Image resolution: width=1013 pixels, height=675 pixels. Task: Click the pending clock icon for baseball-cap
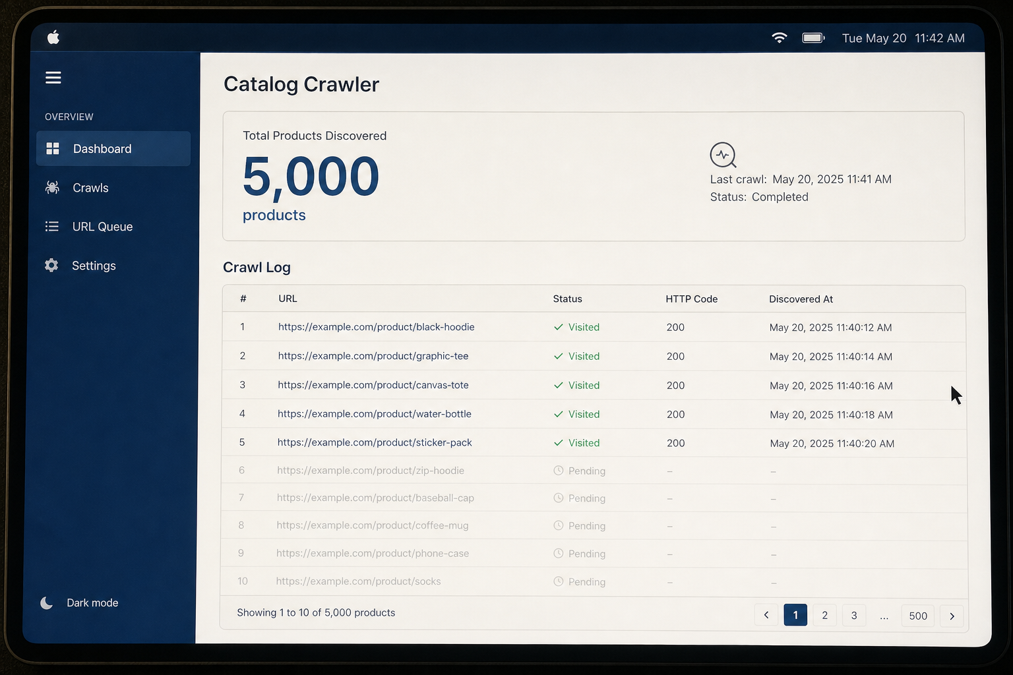point(559,498)
